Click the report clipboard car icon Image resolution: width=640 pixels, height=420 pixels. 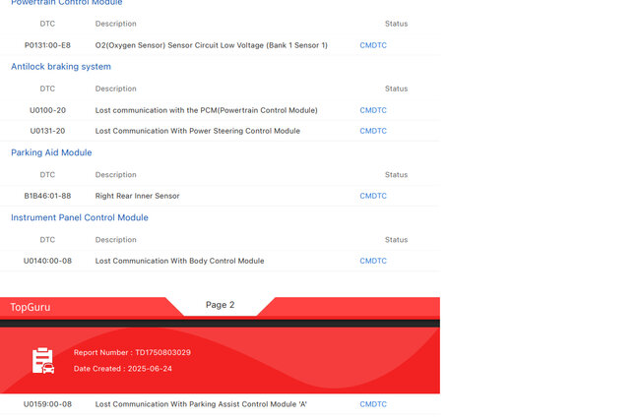(43, 360)
